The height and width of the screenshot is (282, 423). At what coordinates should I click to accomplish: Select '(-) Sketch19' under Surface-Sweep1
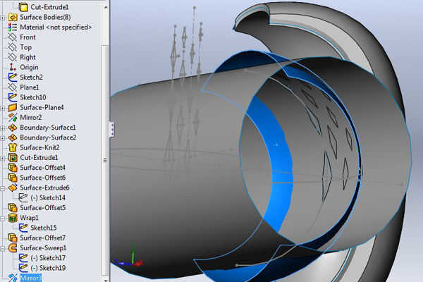coord(42,268)
